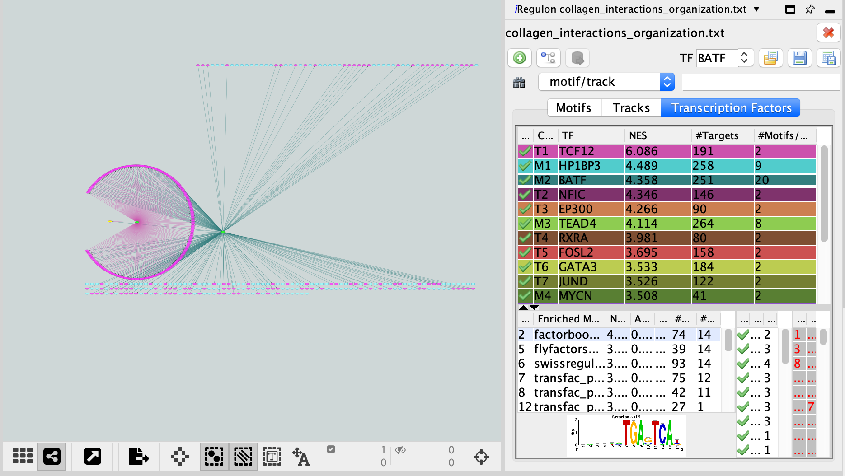This screenshot has width=845, height=476.
Task: Select the flyfactors... enriched motif row
Action: (x=619, y=349)
